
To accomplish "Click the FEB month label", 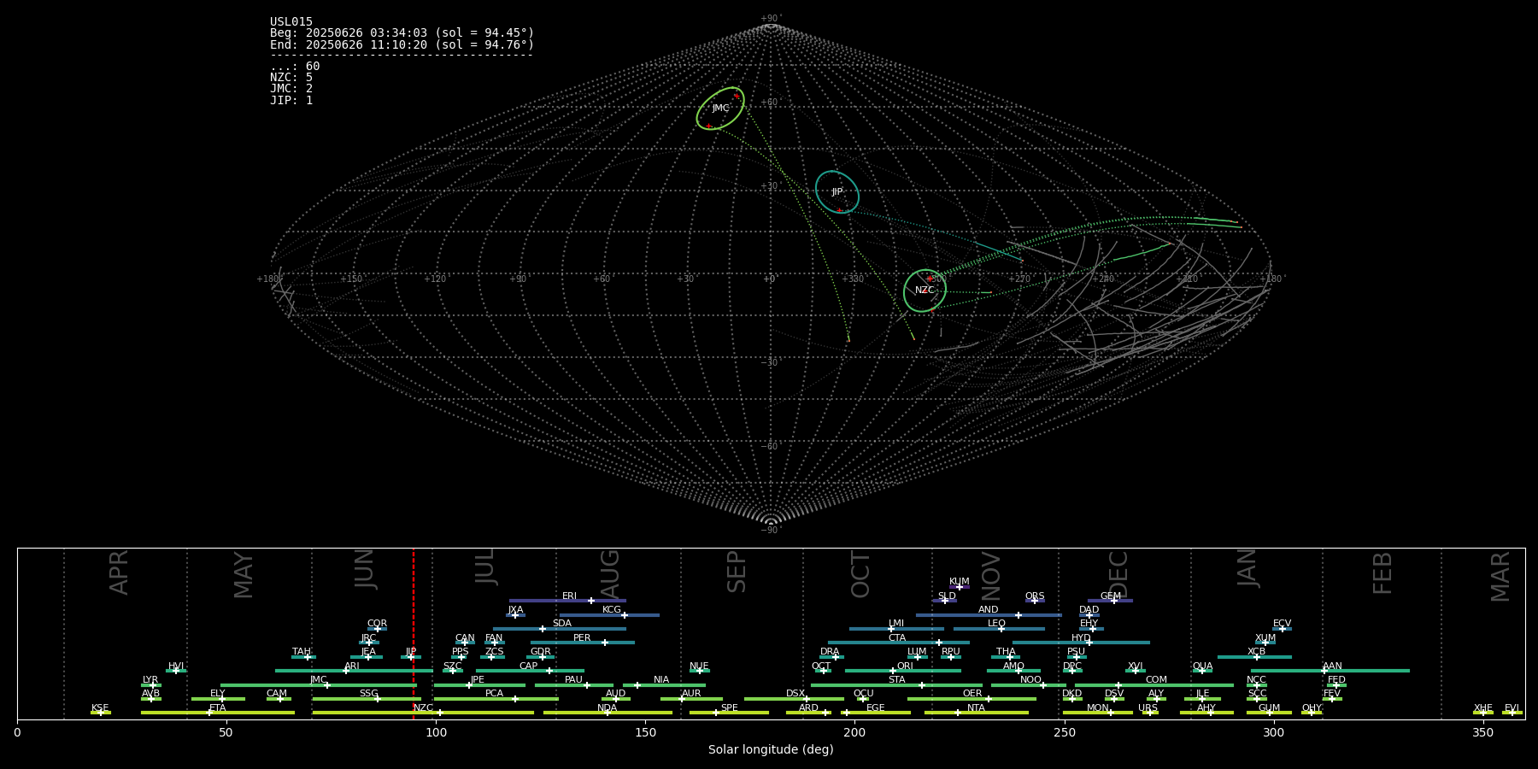I will click(1382, 572).
